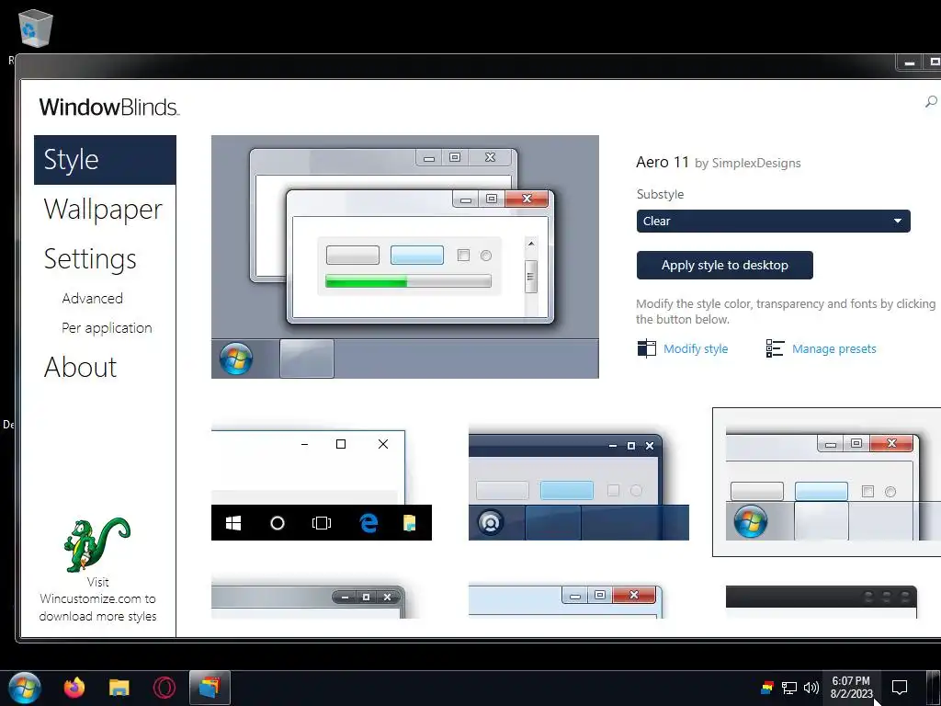Open the Style section in sidebar
The height and width of the screenshot is (706, 941).
coord(105,160)
